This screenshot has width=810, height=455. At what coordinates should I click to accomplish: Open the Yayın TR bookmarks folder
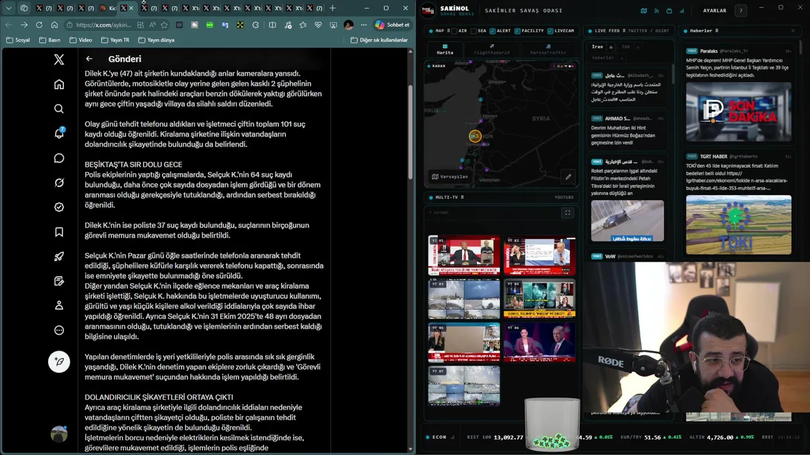[115, 40]
